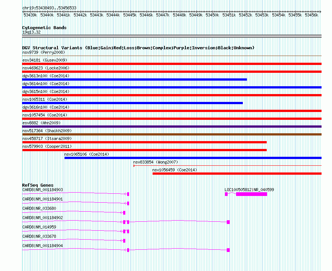This screenshot has height=271, width=332.
Task: Select the dgv3613n100 blue gain bar
Action: pos(134,80)
